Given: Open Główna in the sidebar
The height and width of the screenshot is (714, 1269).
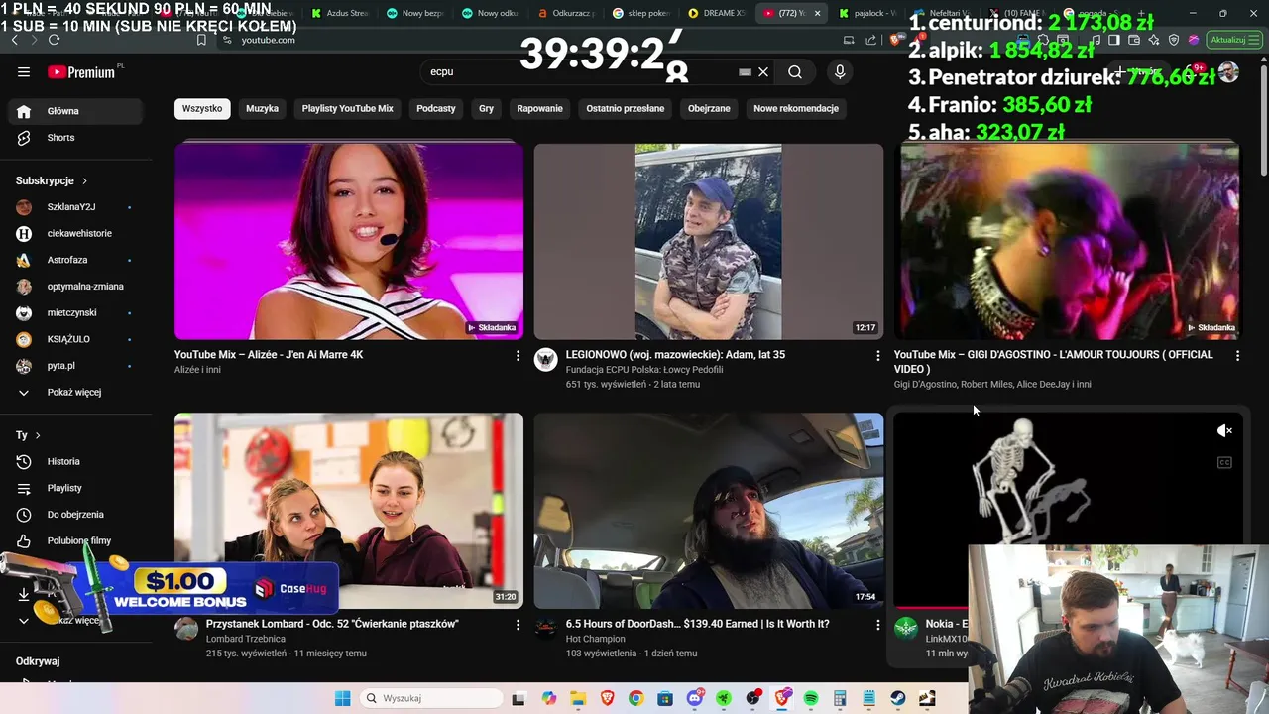Looking at the screenshot, I should [77, 111].
